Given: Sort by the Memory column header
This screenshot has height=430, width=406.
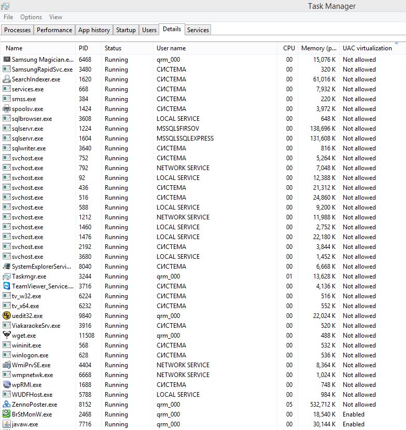Looking at the screenshot, I should click(x=318, y=48).
